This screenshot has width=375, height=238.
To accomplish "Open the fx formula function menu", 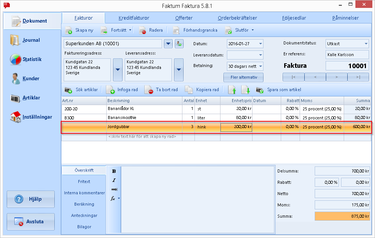I will click(115, 198).
